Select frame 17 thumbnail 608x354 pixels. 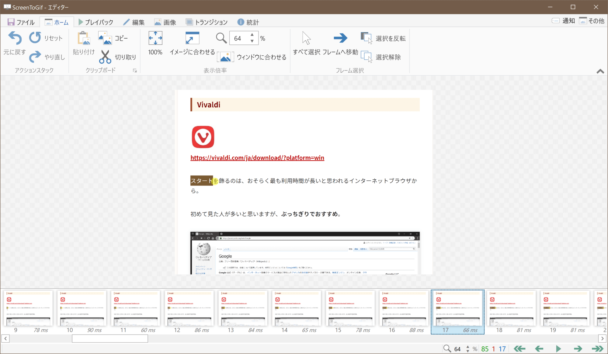tap(457, 312)
